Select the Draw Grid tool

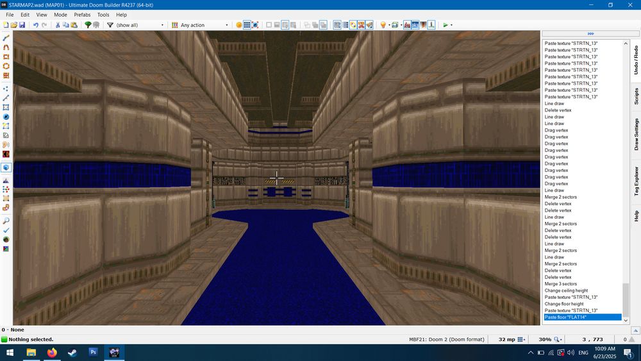pyautogui.click(x=6, y=76)
